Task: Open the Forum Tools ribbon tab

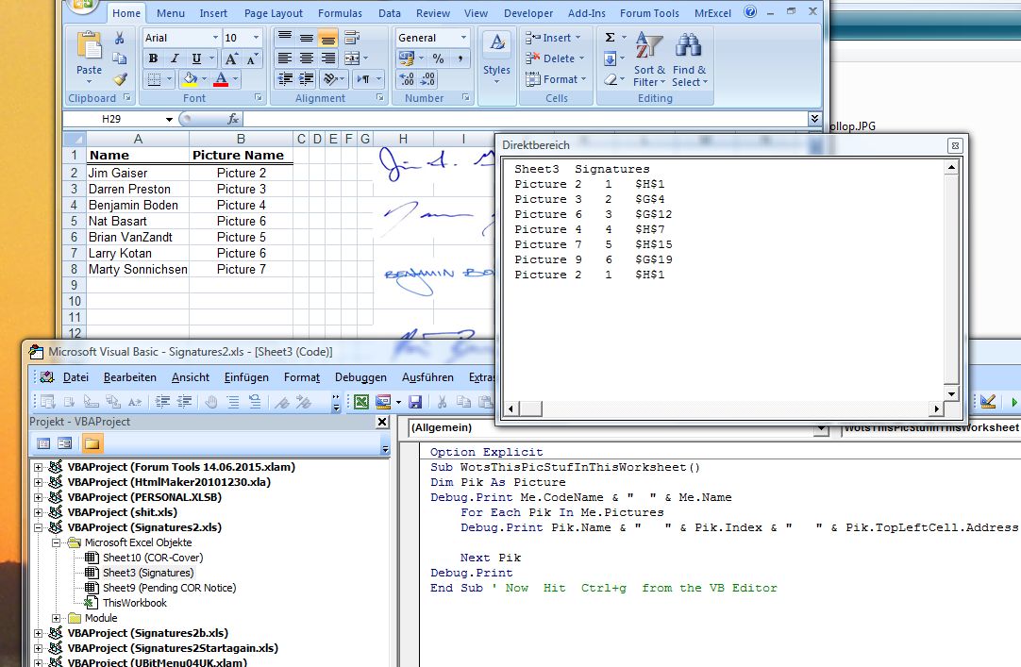Action: [x=649, y=13]
